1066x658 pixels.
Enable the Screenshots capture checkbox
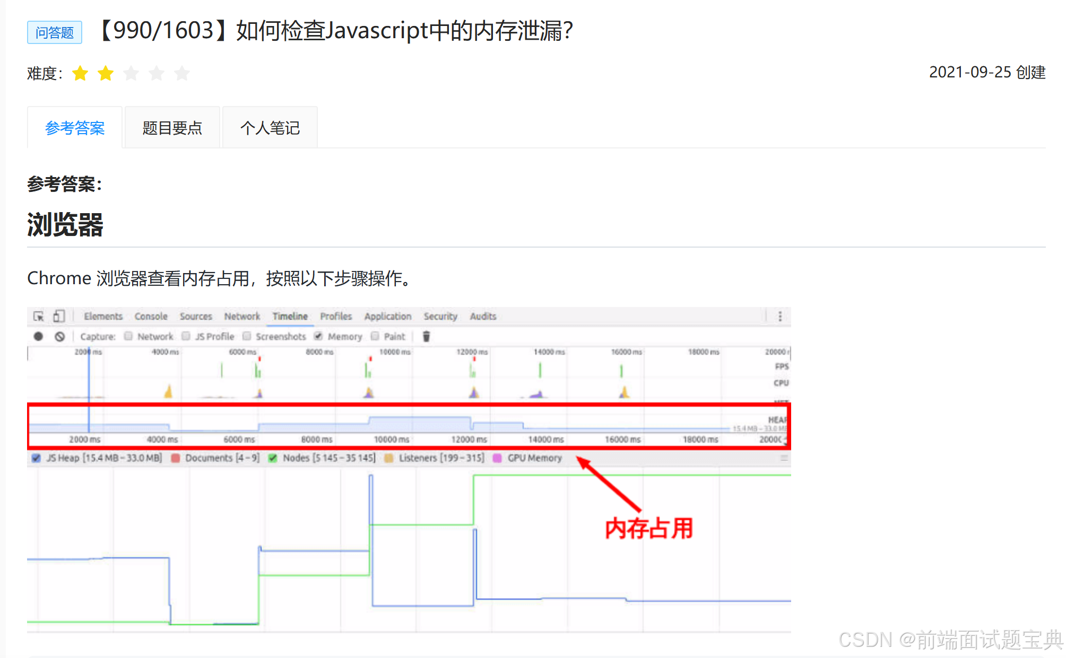coord(247,336)
